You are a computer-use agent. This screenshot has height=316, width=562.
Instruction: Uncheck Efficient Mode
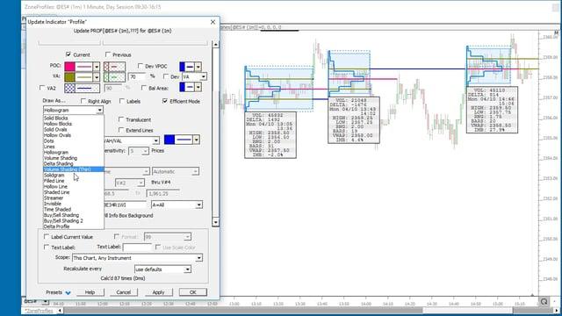tap(165, 102)
